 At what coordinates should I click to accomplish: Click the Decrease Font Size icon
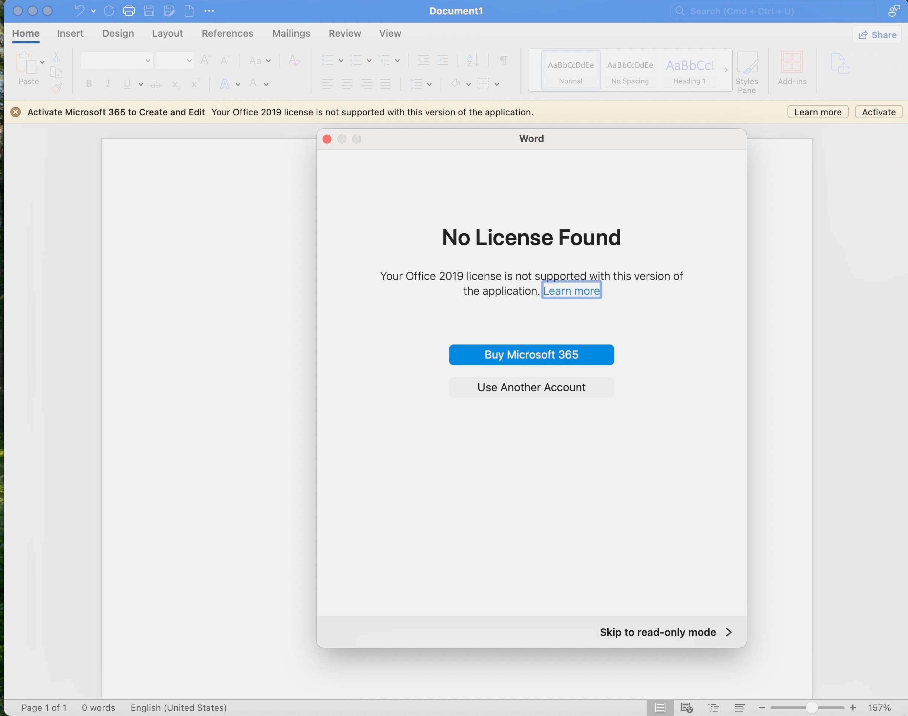click(x=225, y=60)
